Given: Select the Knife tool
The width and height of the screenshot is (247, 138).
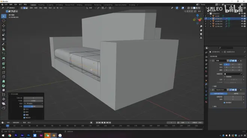Looking at the screenshot, I should (x=4, y=77).
